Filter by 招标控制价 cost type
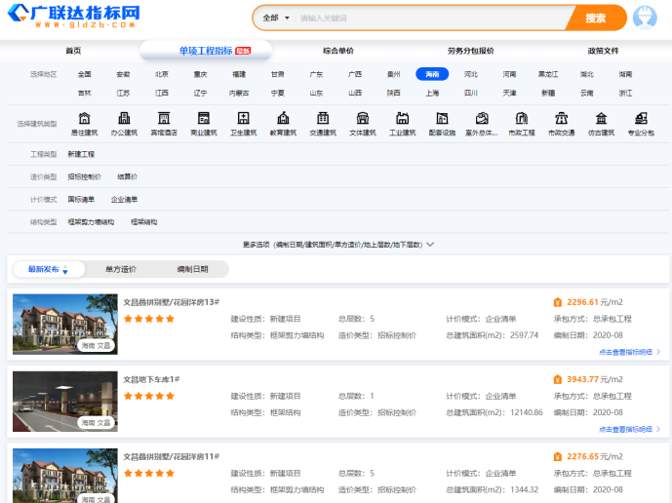 pyautogui.click(x=84, y=177)
